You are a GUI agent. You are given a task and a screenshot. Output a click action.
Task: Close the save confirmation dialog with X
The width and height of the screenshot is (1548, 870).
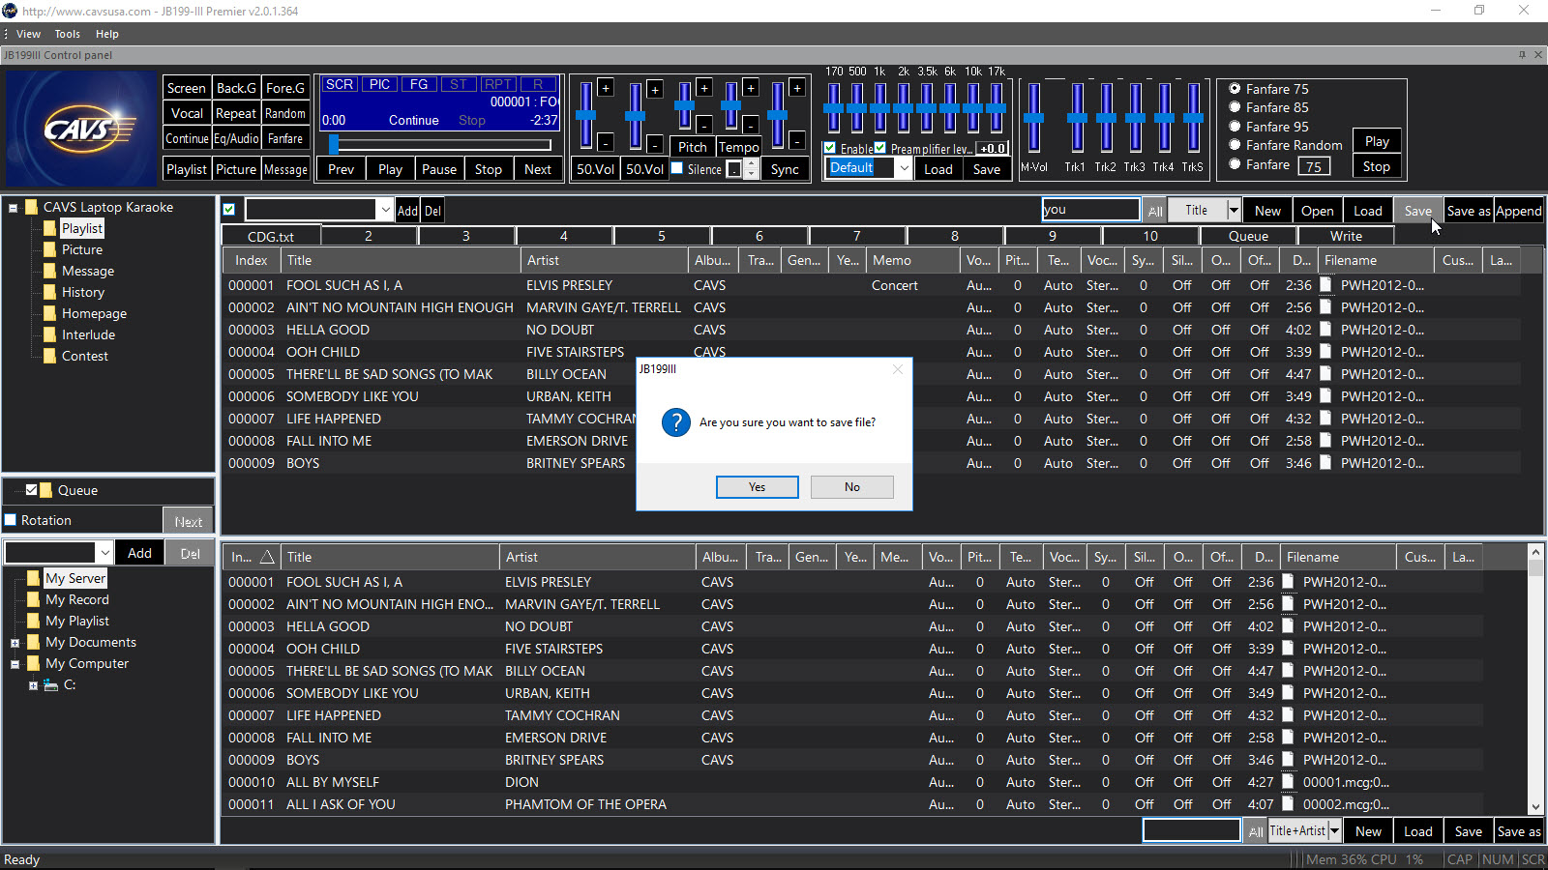click(x=898, y=369)
